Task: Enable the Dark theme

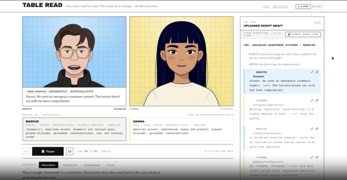Action: pos(317,6)
